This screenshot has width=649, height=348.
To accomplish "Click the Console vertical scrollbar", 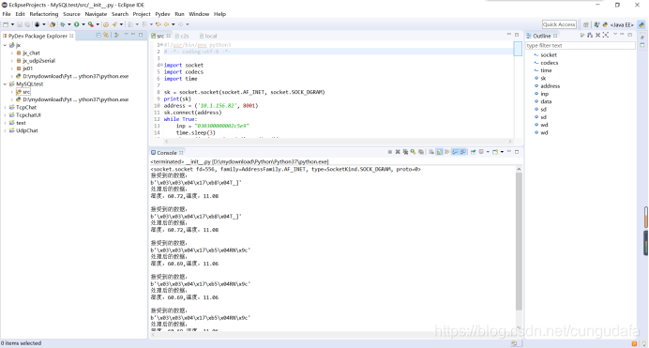I will click(519, 241).
